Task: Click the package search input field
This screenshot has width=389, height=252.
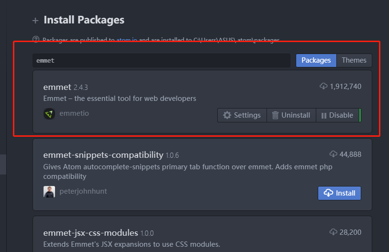Action: tap(161, 61)
